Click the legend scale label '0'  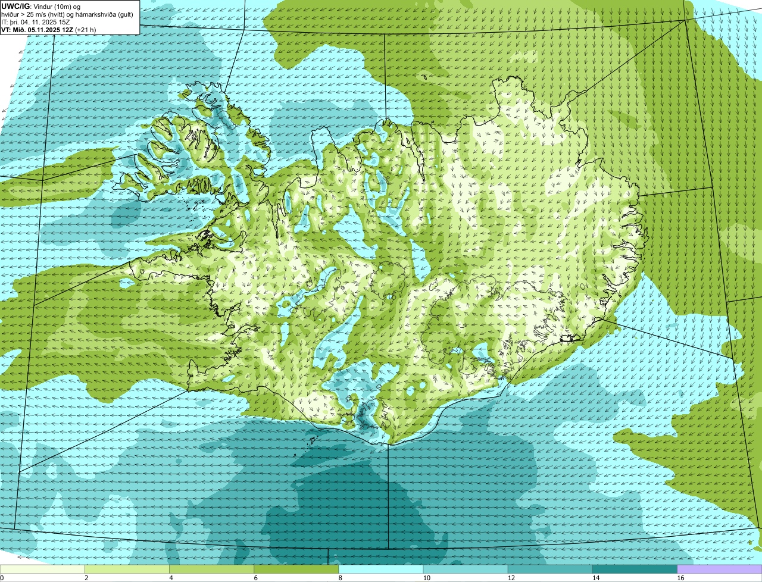coord(2,578)
